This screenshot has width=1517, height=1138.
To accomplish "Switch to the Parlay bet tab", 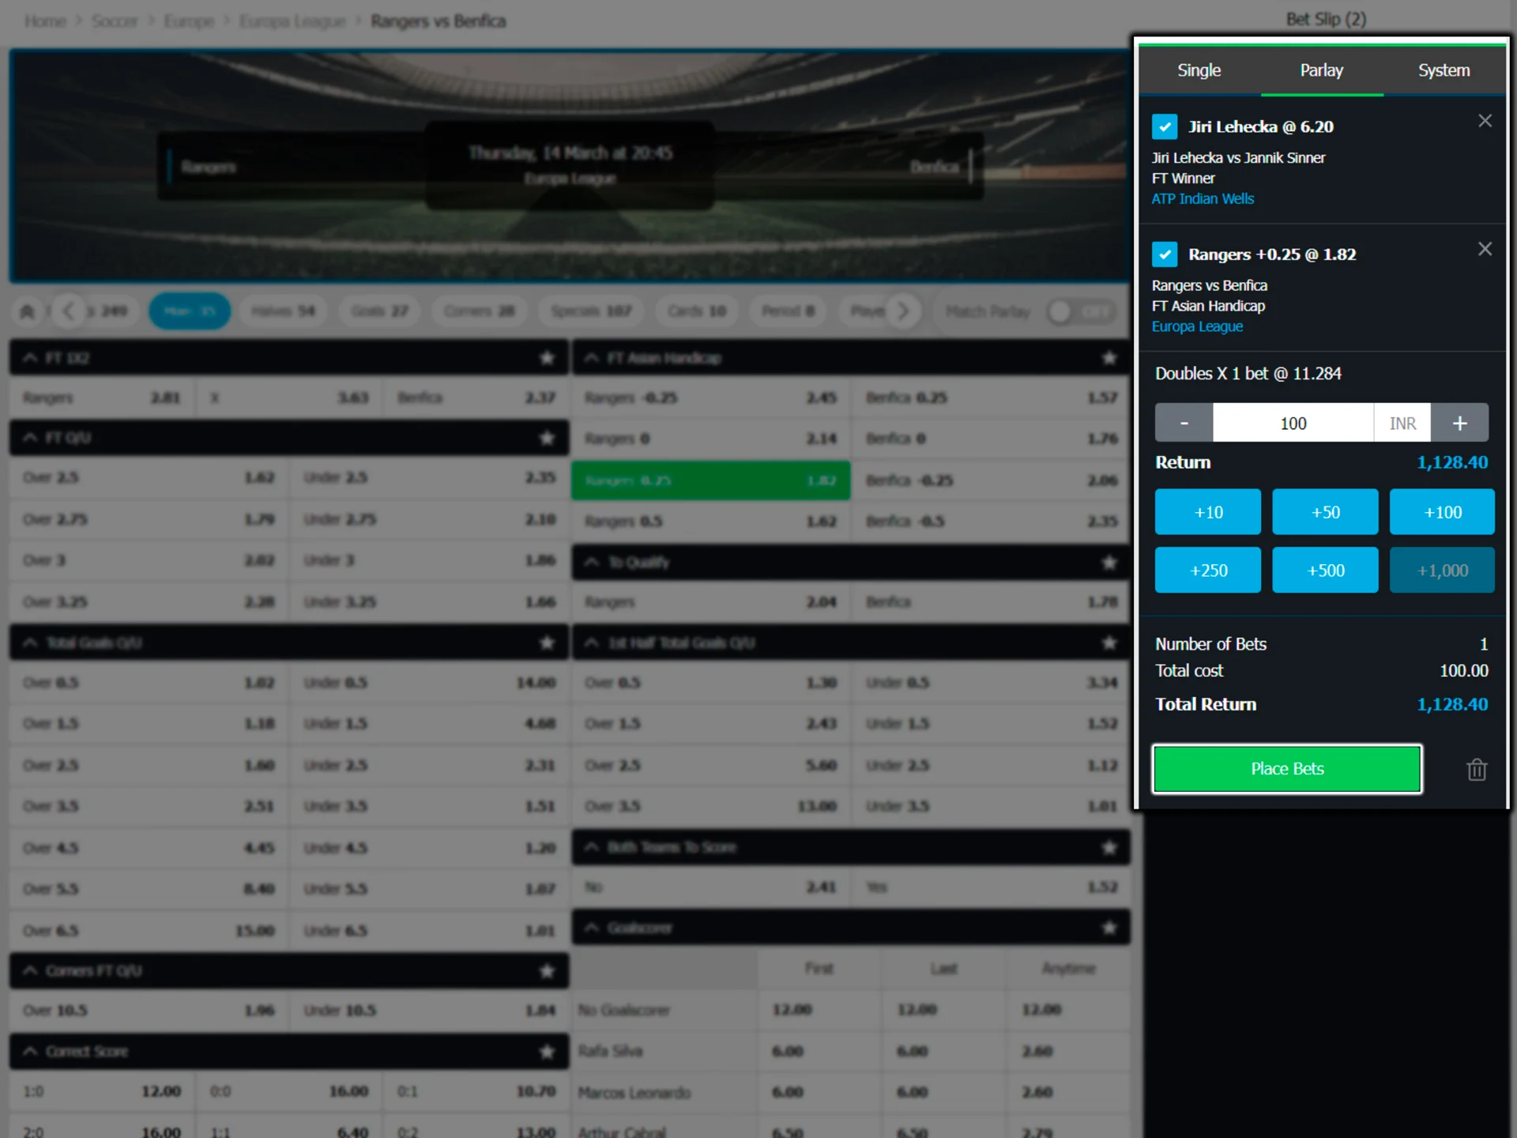I will point(1322,70).
